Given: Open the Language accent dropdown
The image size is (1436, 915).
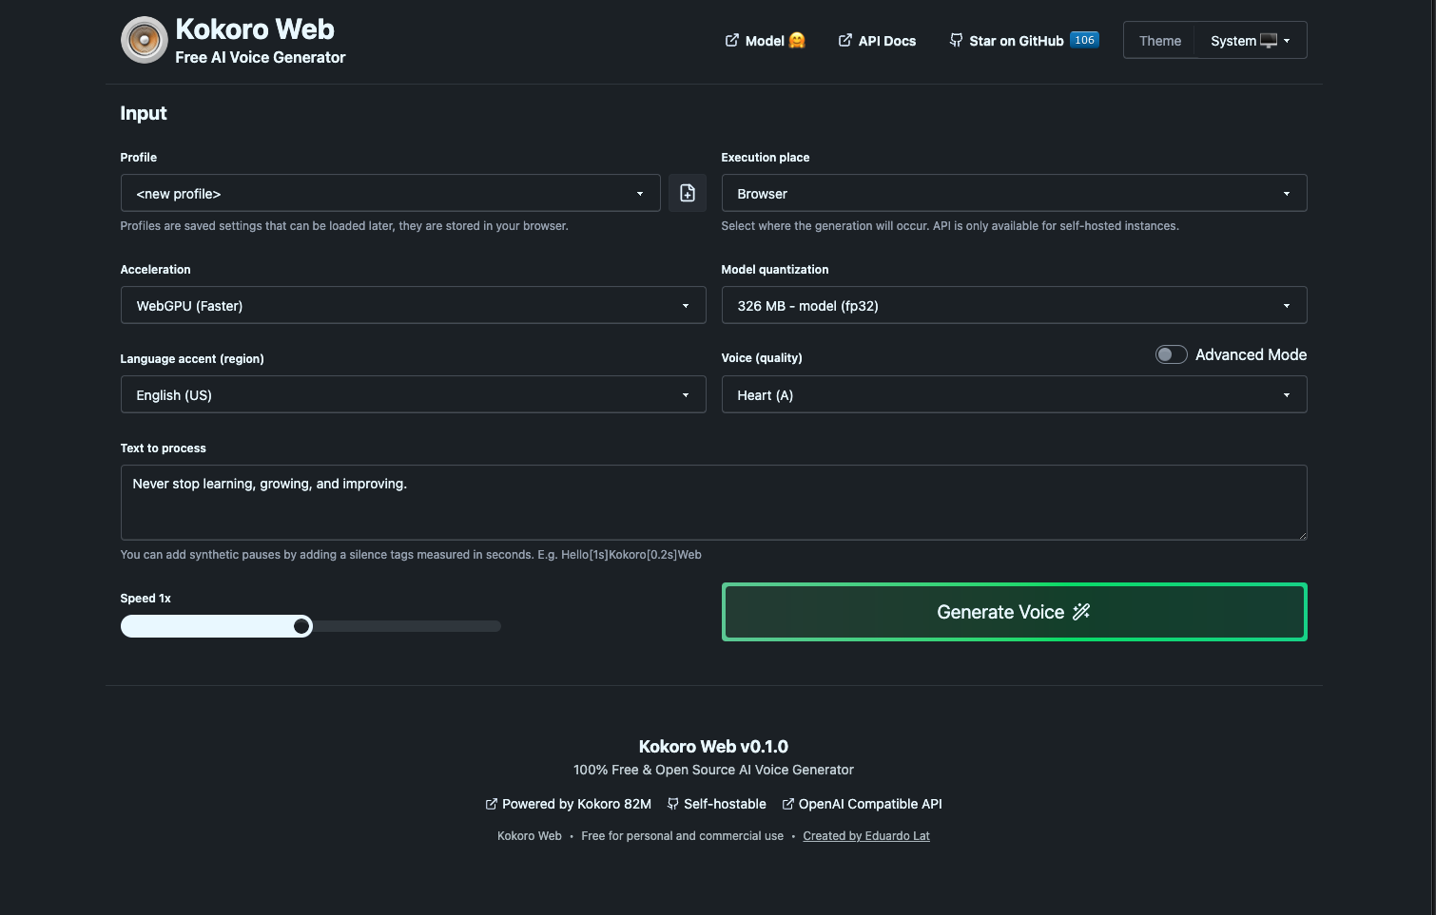Looking at the screenshot, I should (413, 395).
